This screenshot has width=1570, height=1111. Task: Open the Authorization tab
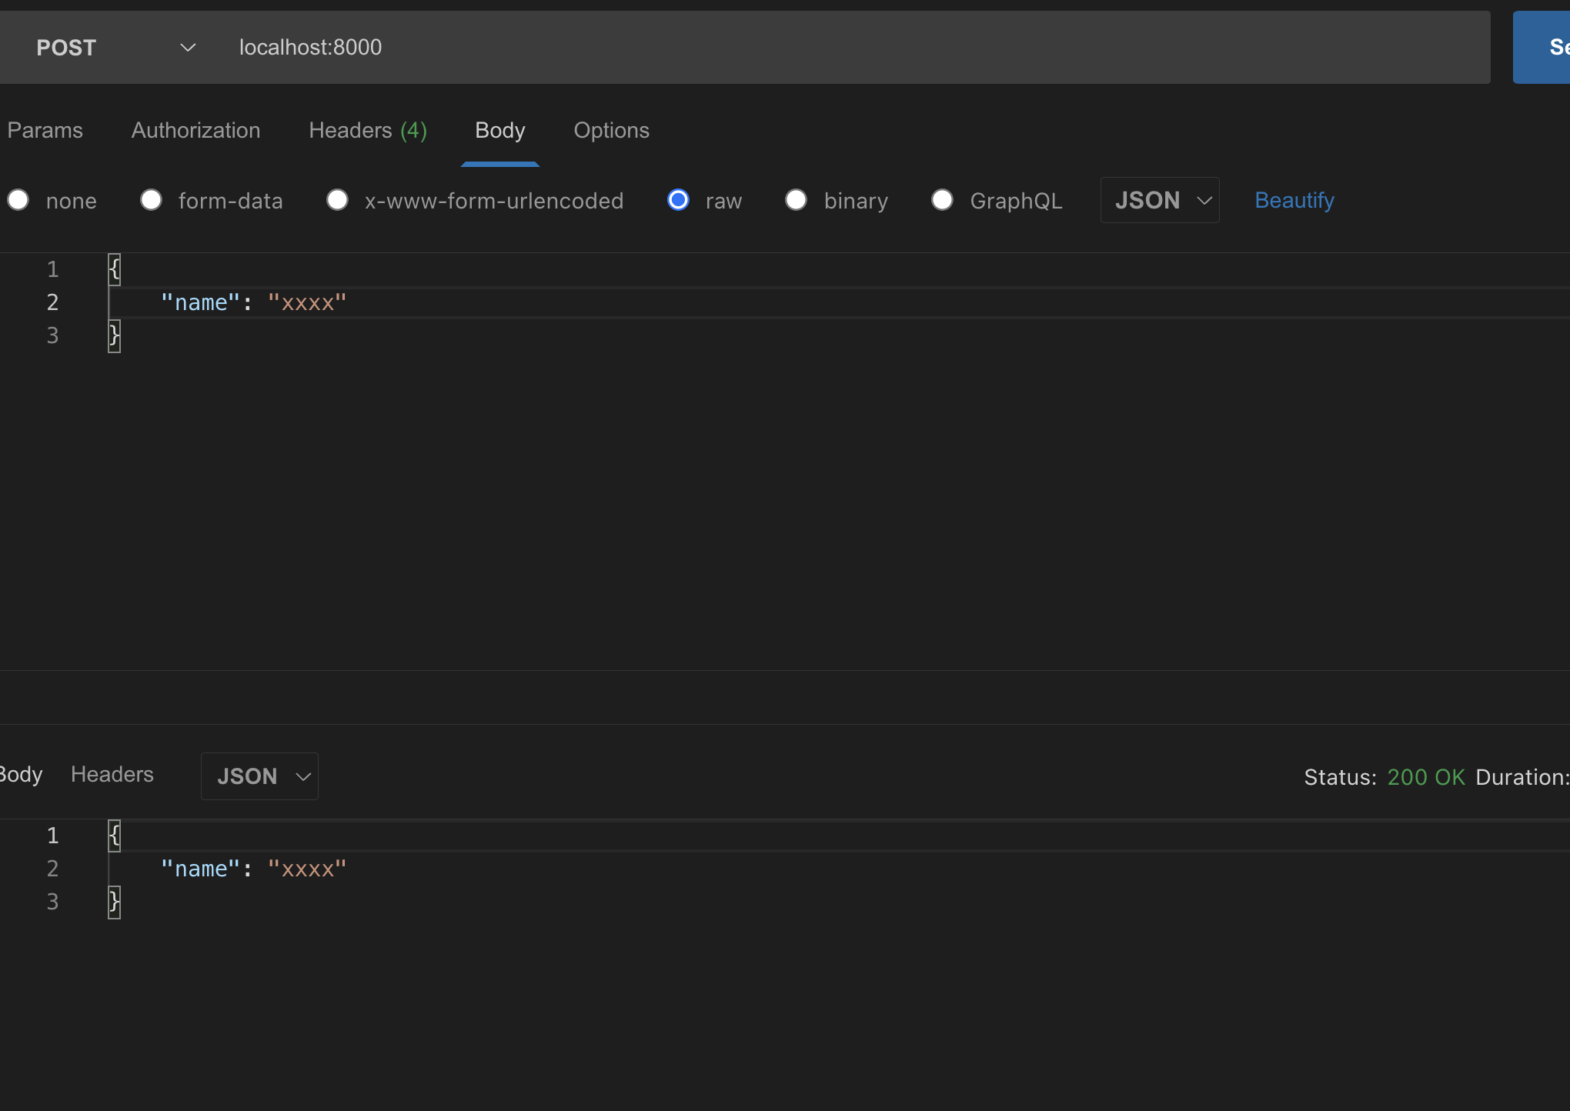195,130
